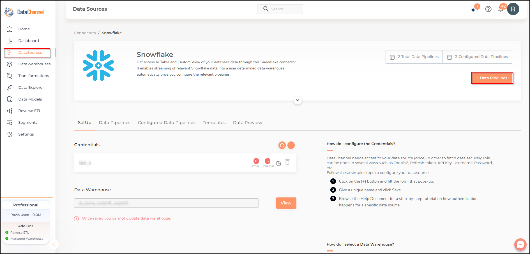This screenshot has width=530, height=254.
Task: Open Segments menu item
Action: click(28, 123)
